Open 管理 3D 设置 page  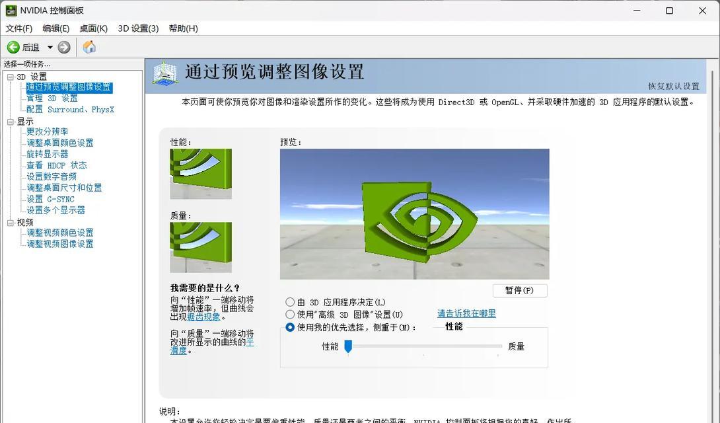coord(52,98)
